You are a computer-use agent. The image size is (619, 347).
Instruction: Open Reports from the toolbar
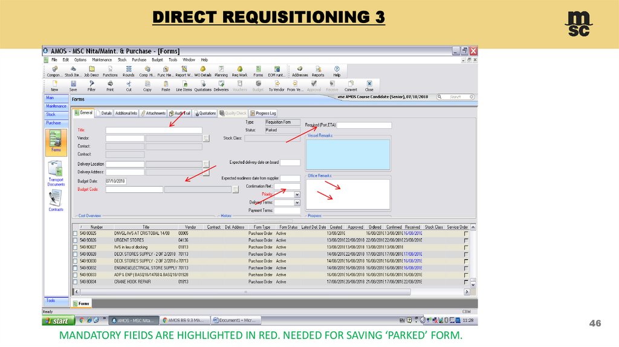[318, 71]
